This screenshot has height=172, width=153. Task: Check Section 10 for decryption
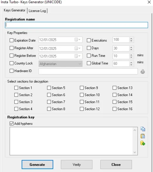[x=82, y=95]
